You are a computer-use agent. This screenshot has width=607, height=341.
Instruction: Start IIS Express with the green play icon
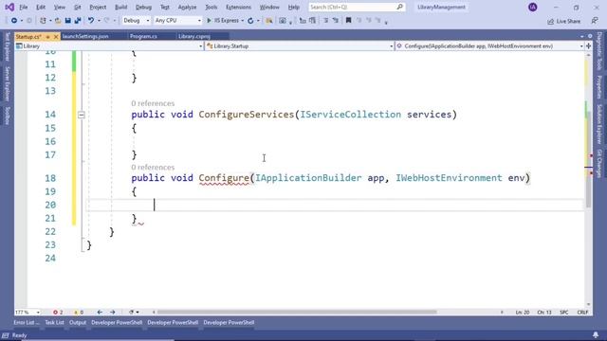tap(209, 21)
